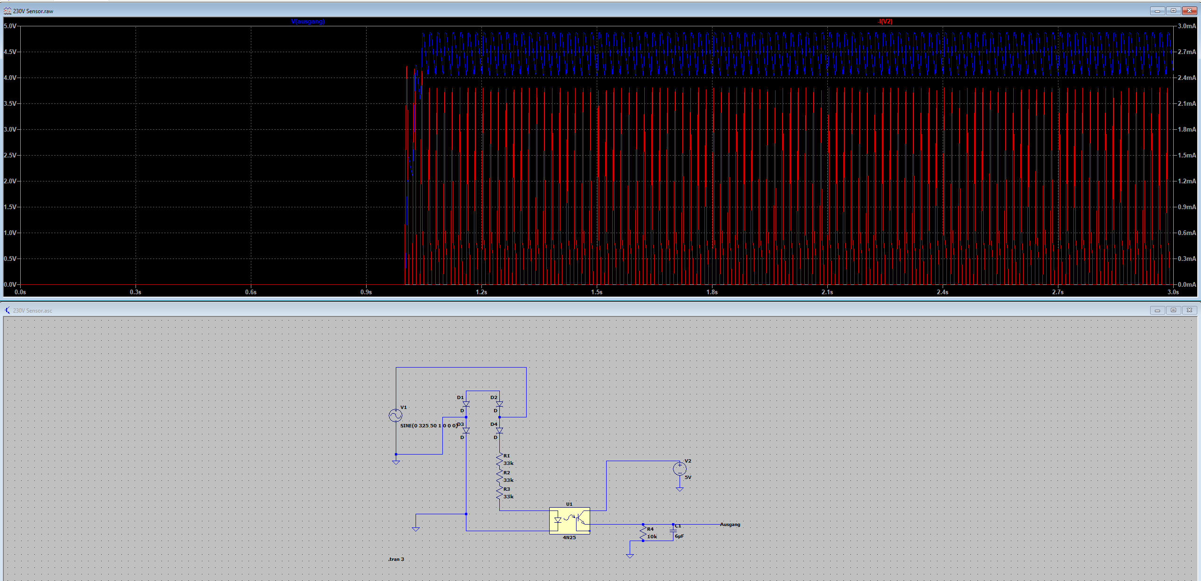Click the ground symbol left of optocoupler

[416, 529]
